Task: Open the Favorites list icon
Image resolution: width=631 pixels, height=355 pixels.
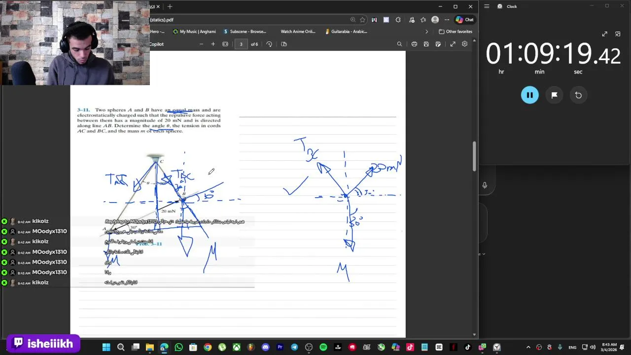Action: (423, 20)
